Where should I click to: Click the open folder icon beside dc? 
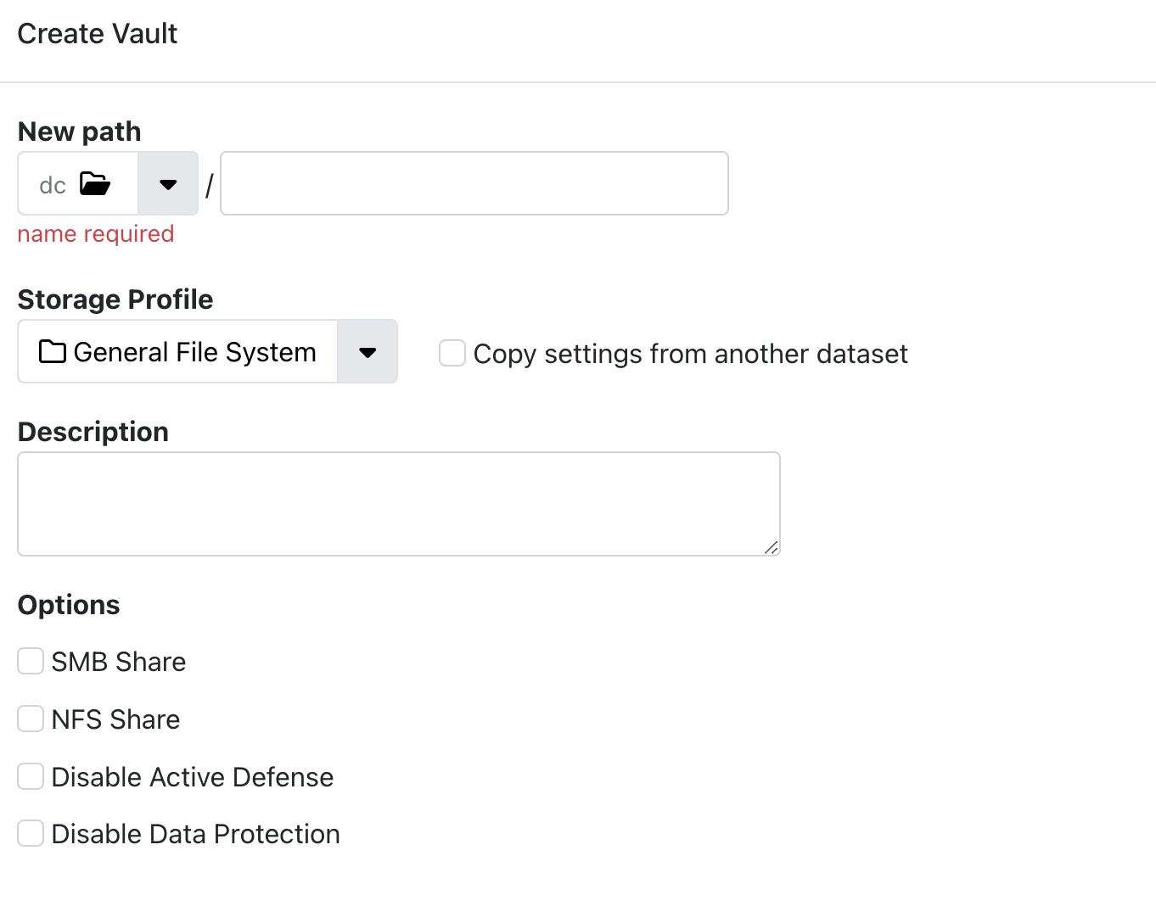(x=95, y=184)
